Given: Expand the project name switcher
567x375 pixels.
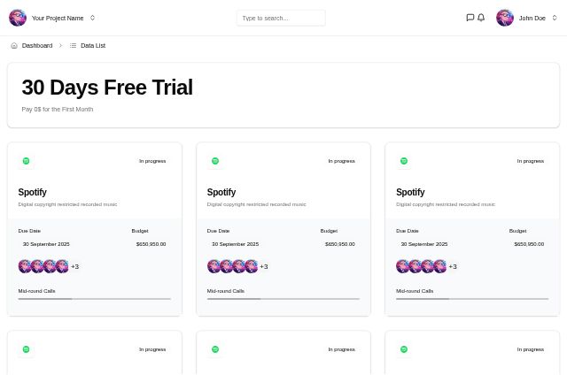Looking at the screenshot, I should click(92, 18).
